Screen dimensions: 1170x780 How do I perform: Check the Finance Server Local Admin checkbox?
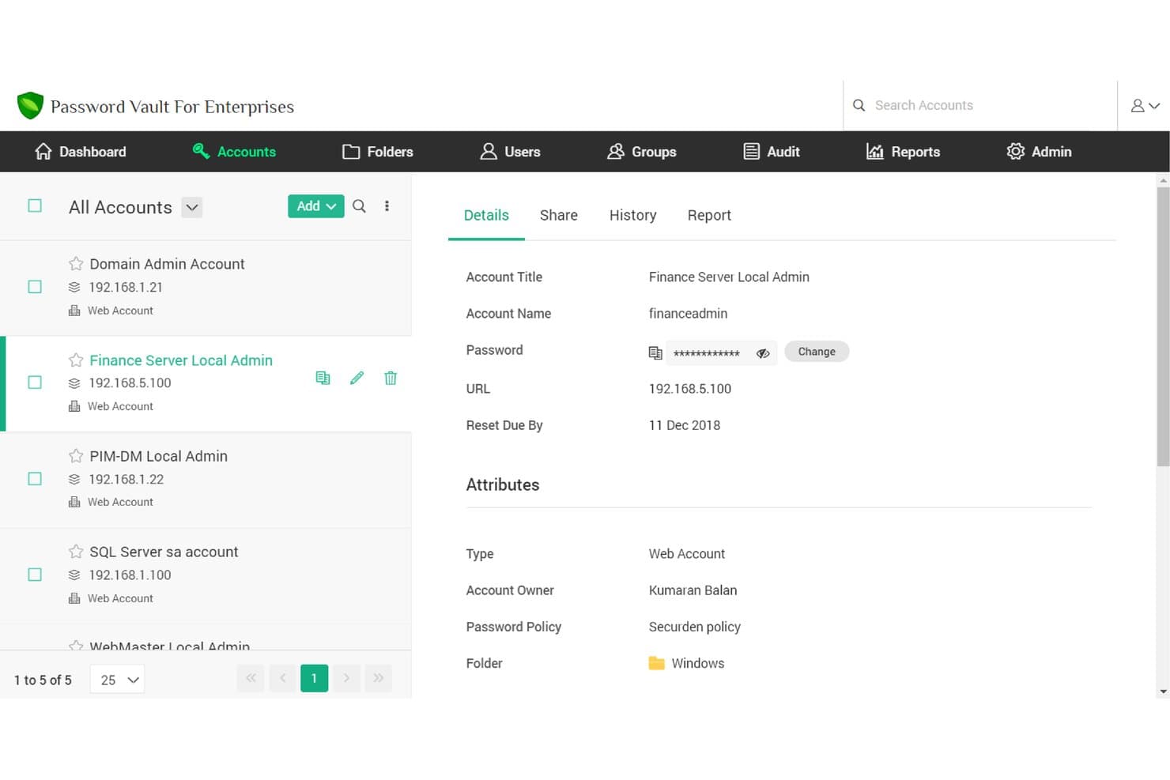[35, 382]
